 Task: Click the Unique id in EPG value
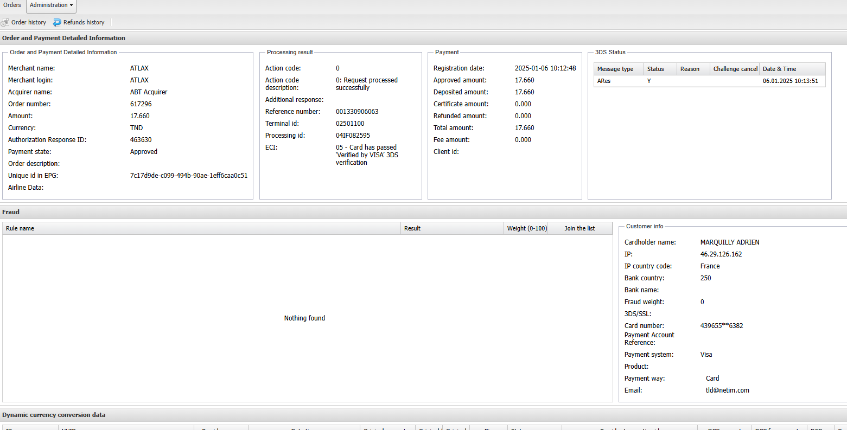point(188,176)
